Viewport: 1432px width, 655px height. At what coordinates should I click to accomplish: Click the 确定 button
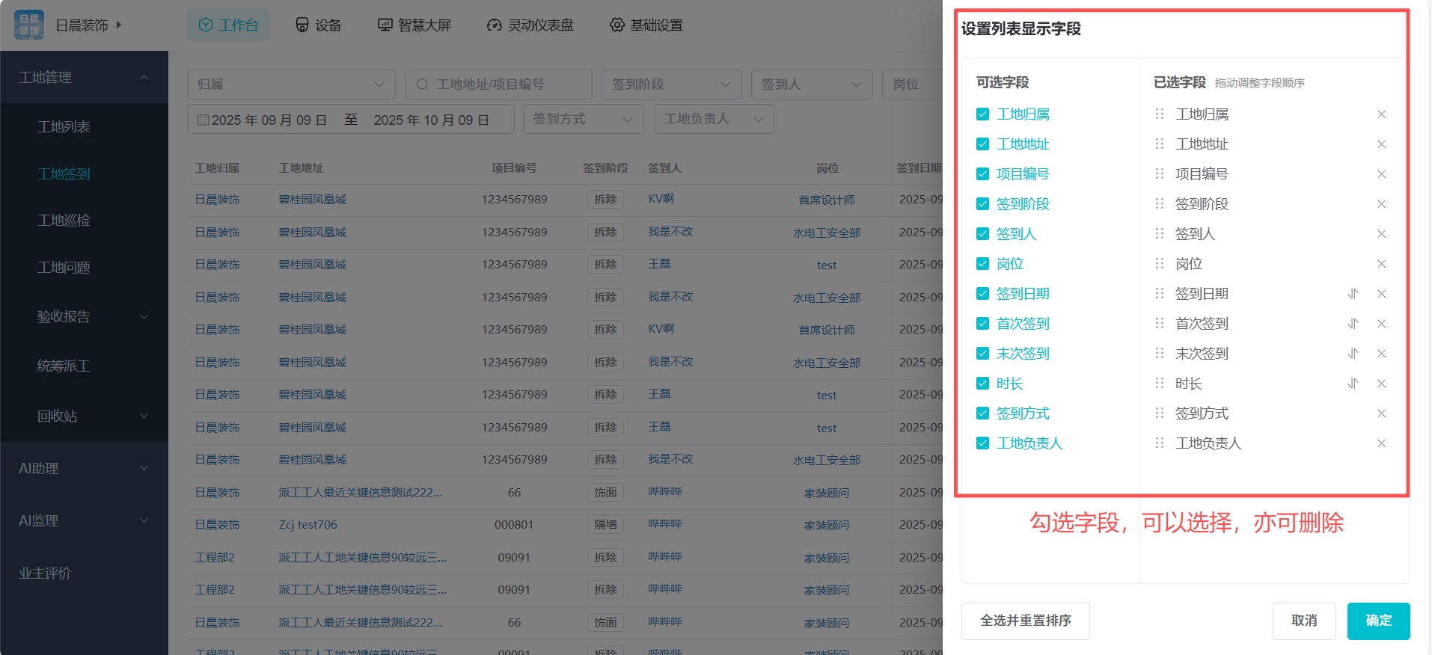1378,621
